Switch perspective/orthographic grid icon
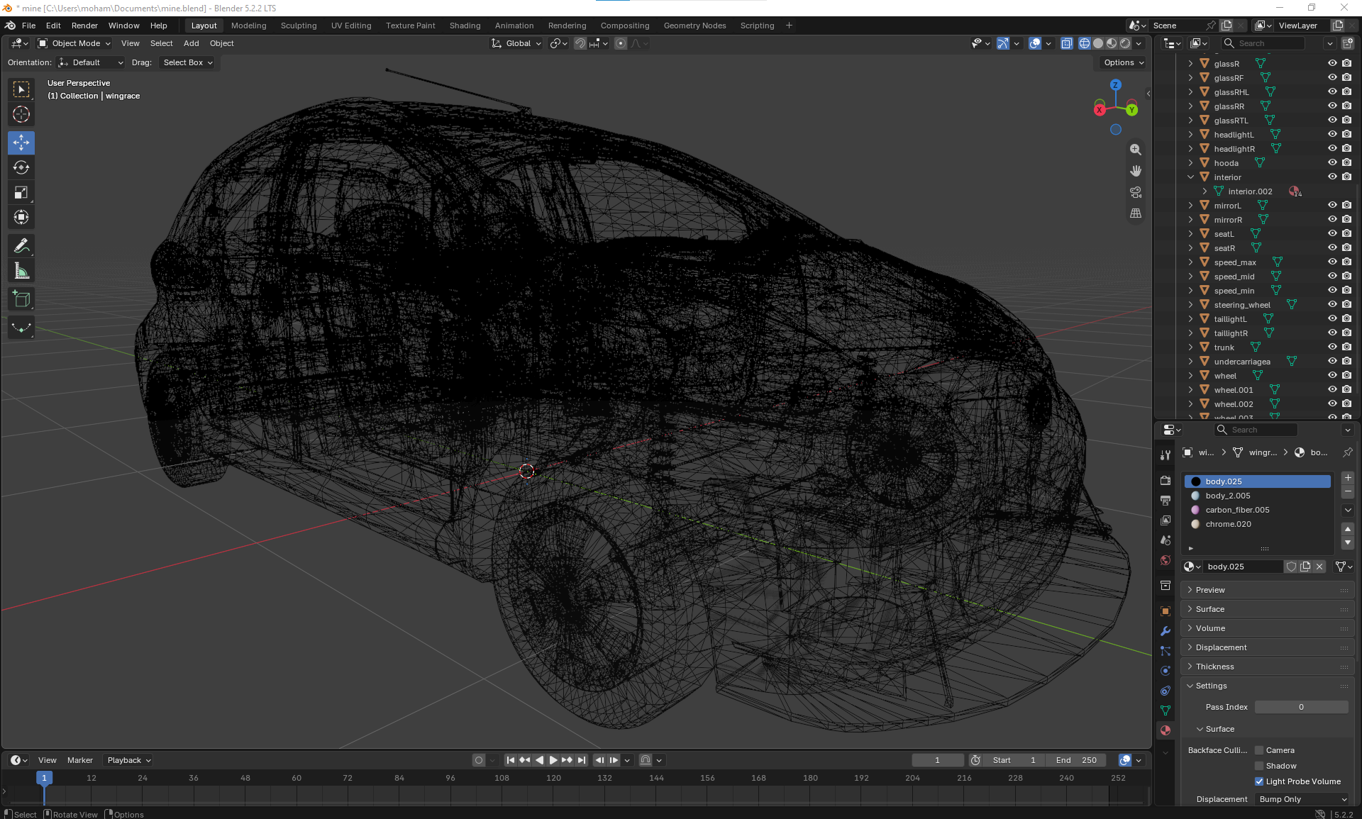The width and height of the screenshot is (1362, 819). 1136,213
